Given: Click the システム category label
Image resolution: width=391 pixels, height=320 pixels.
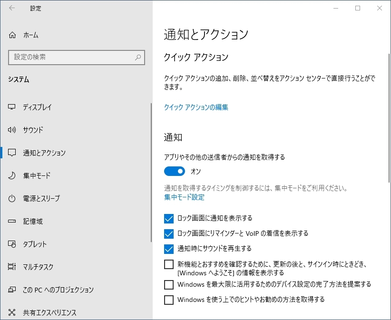Looking at the screenshot, I should tap(19, 79).
